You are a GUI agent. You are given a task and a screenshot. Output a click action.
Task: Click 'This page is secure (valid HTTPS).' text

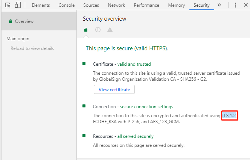point(127,48)
